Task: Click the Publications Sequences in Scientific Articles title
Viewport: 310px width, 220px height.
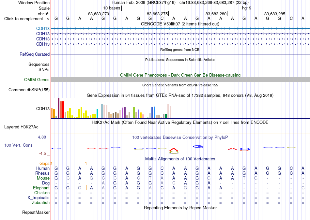Action: (x=180, y=60)
